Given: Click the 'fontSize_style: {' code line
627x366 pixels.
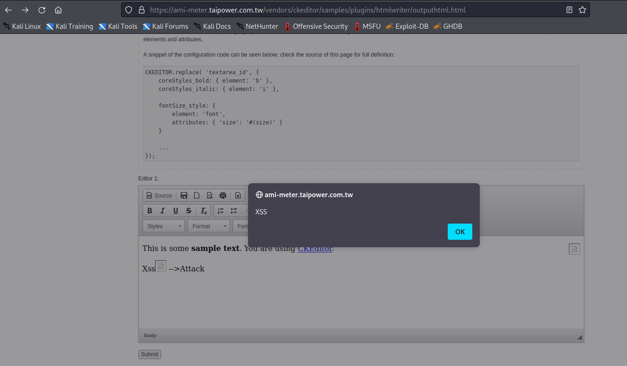Looking at the screenshot, I should coord(187,106).
